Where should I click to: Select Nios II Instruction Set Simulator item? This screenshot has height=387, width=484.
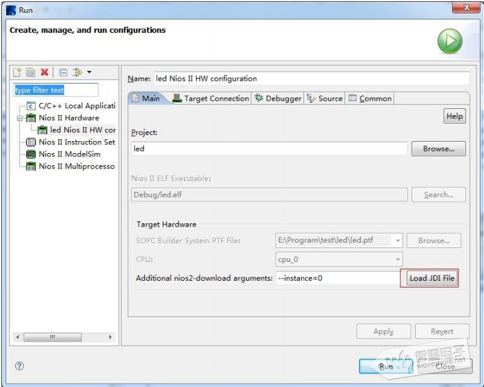(76, 142)
